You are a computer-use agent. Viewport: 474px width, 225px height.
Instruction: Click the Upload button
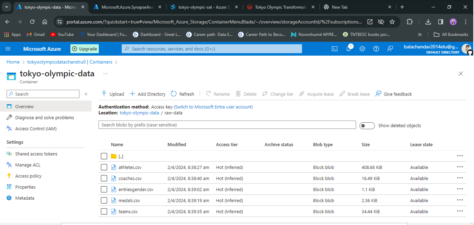(113, 94)
